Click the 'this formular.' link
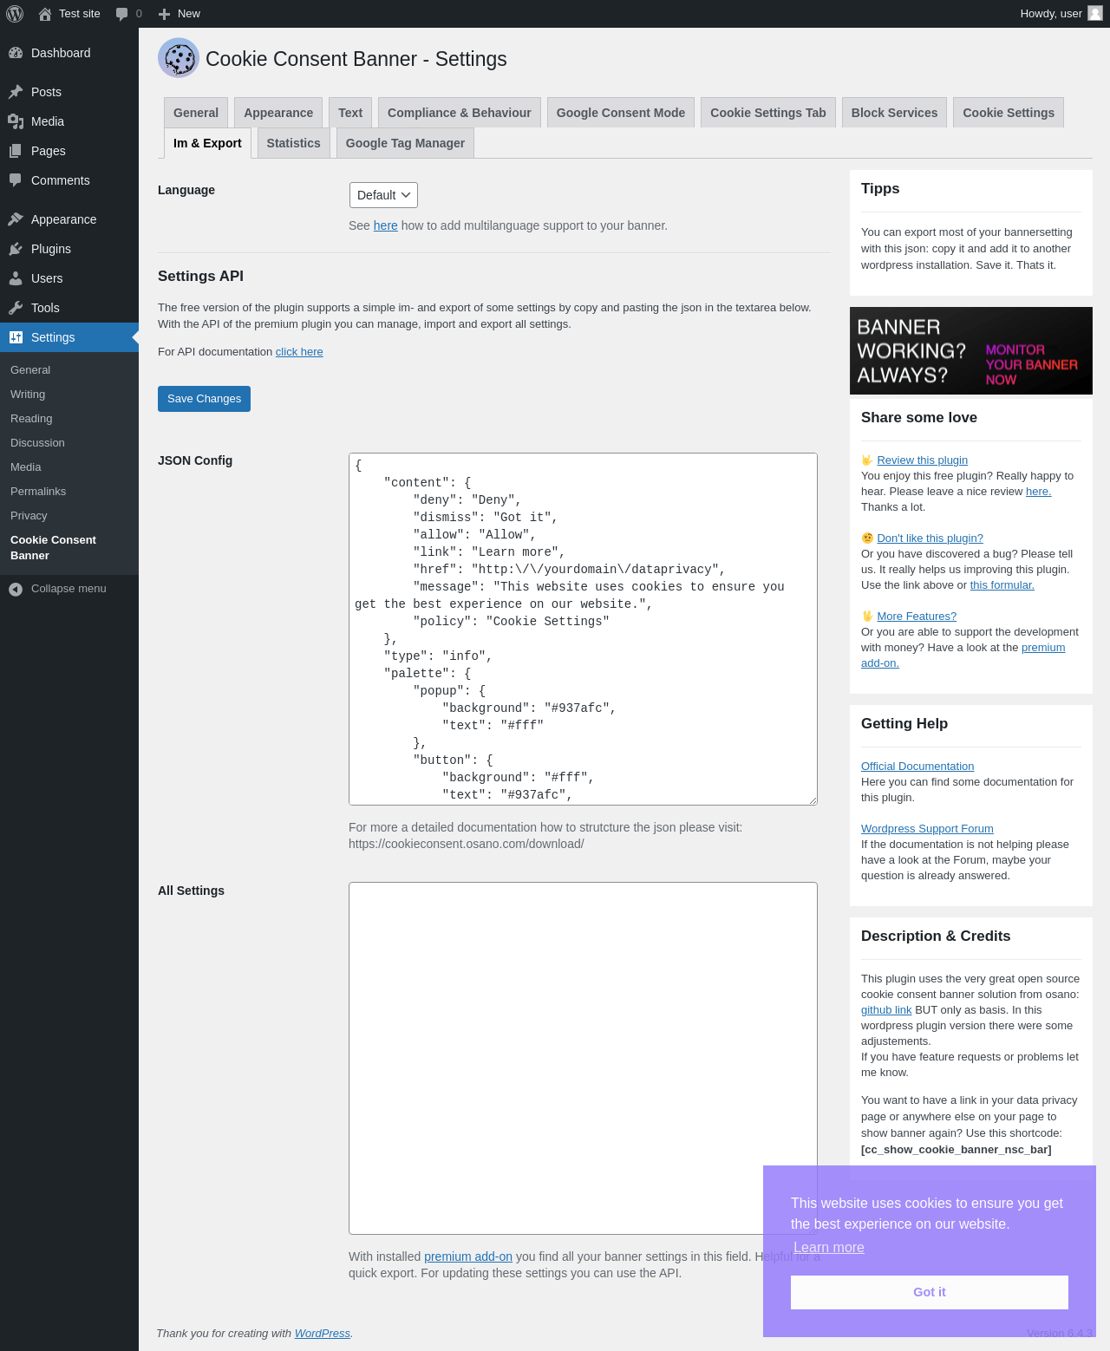 [1002, 585]
